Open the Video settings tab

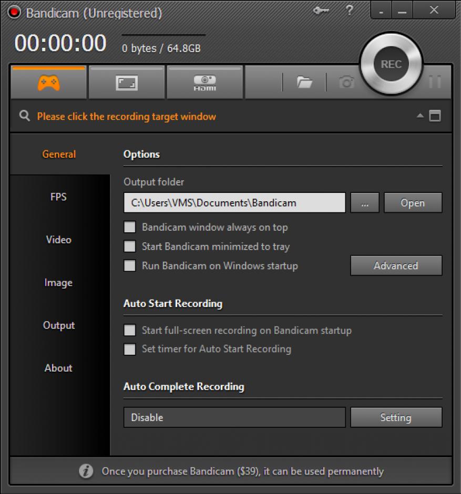[58, 240]
